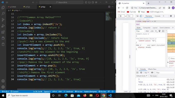This screenshot has width=175, height=98.
Task: Go back in Chrome browser
Action: point(119,8)
